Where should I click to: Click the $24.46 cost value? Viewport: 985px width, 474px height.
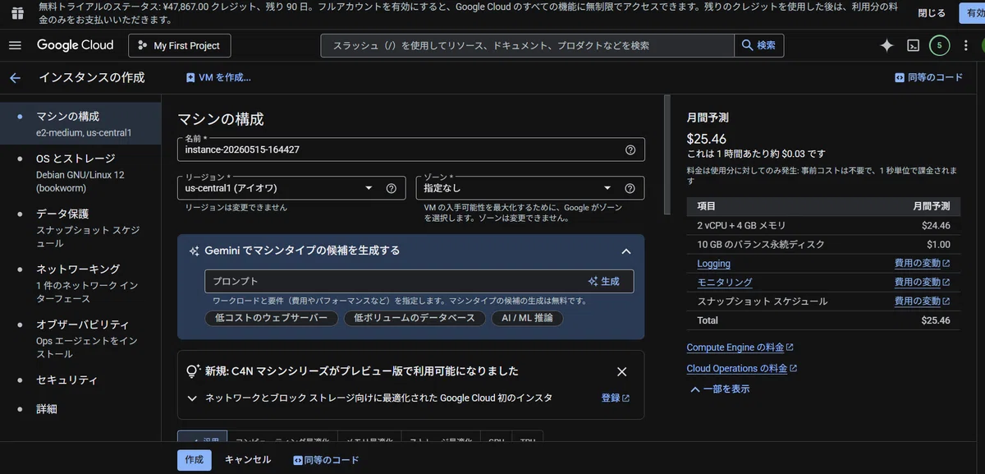pos(936,225)
